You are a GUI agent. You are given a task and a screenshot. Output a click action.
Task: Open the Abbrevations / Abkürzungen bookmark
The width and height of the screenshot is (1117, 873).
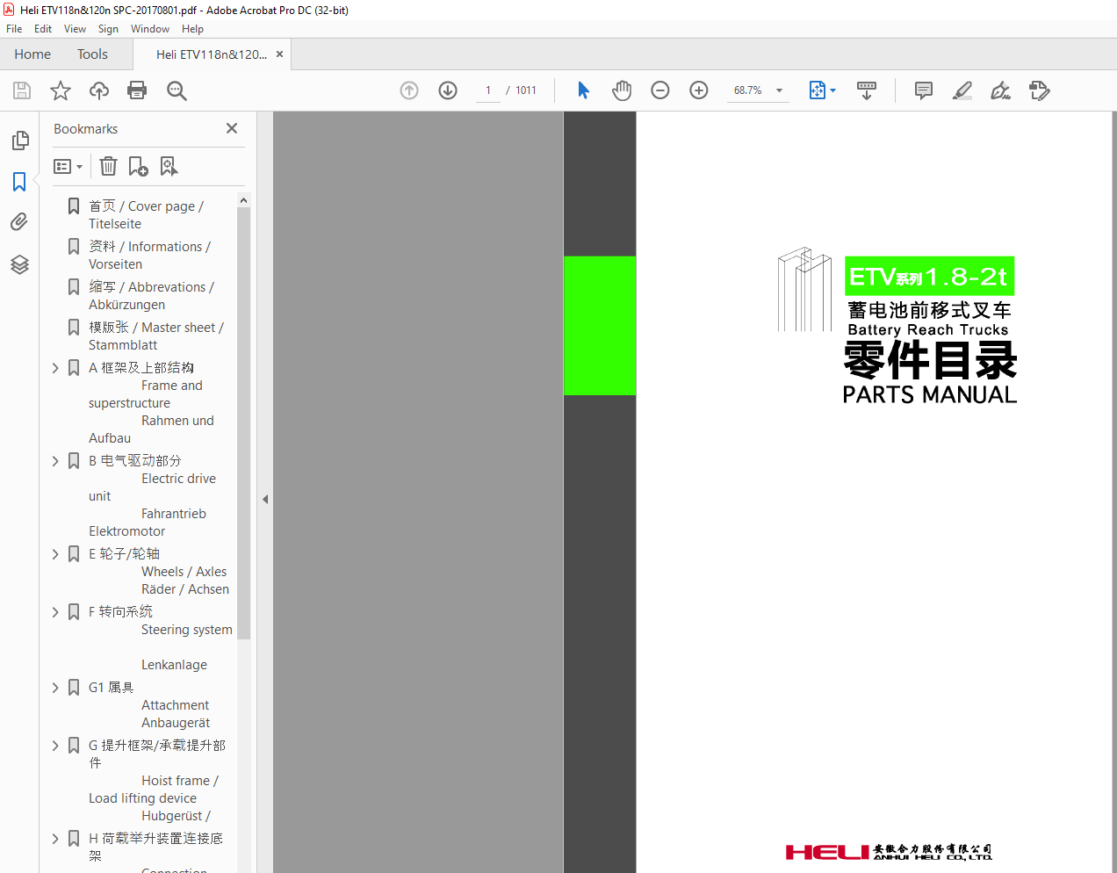tap(151, 296)
